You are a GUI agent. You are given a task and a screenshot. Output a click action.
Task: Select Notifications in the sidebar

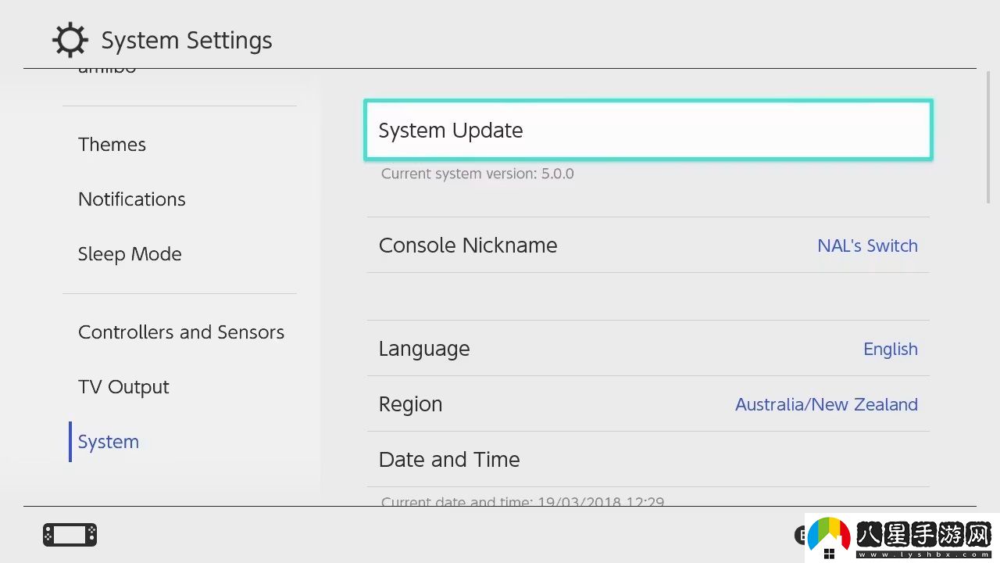click(x=132, y=199)
